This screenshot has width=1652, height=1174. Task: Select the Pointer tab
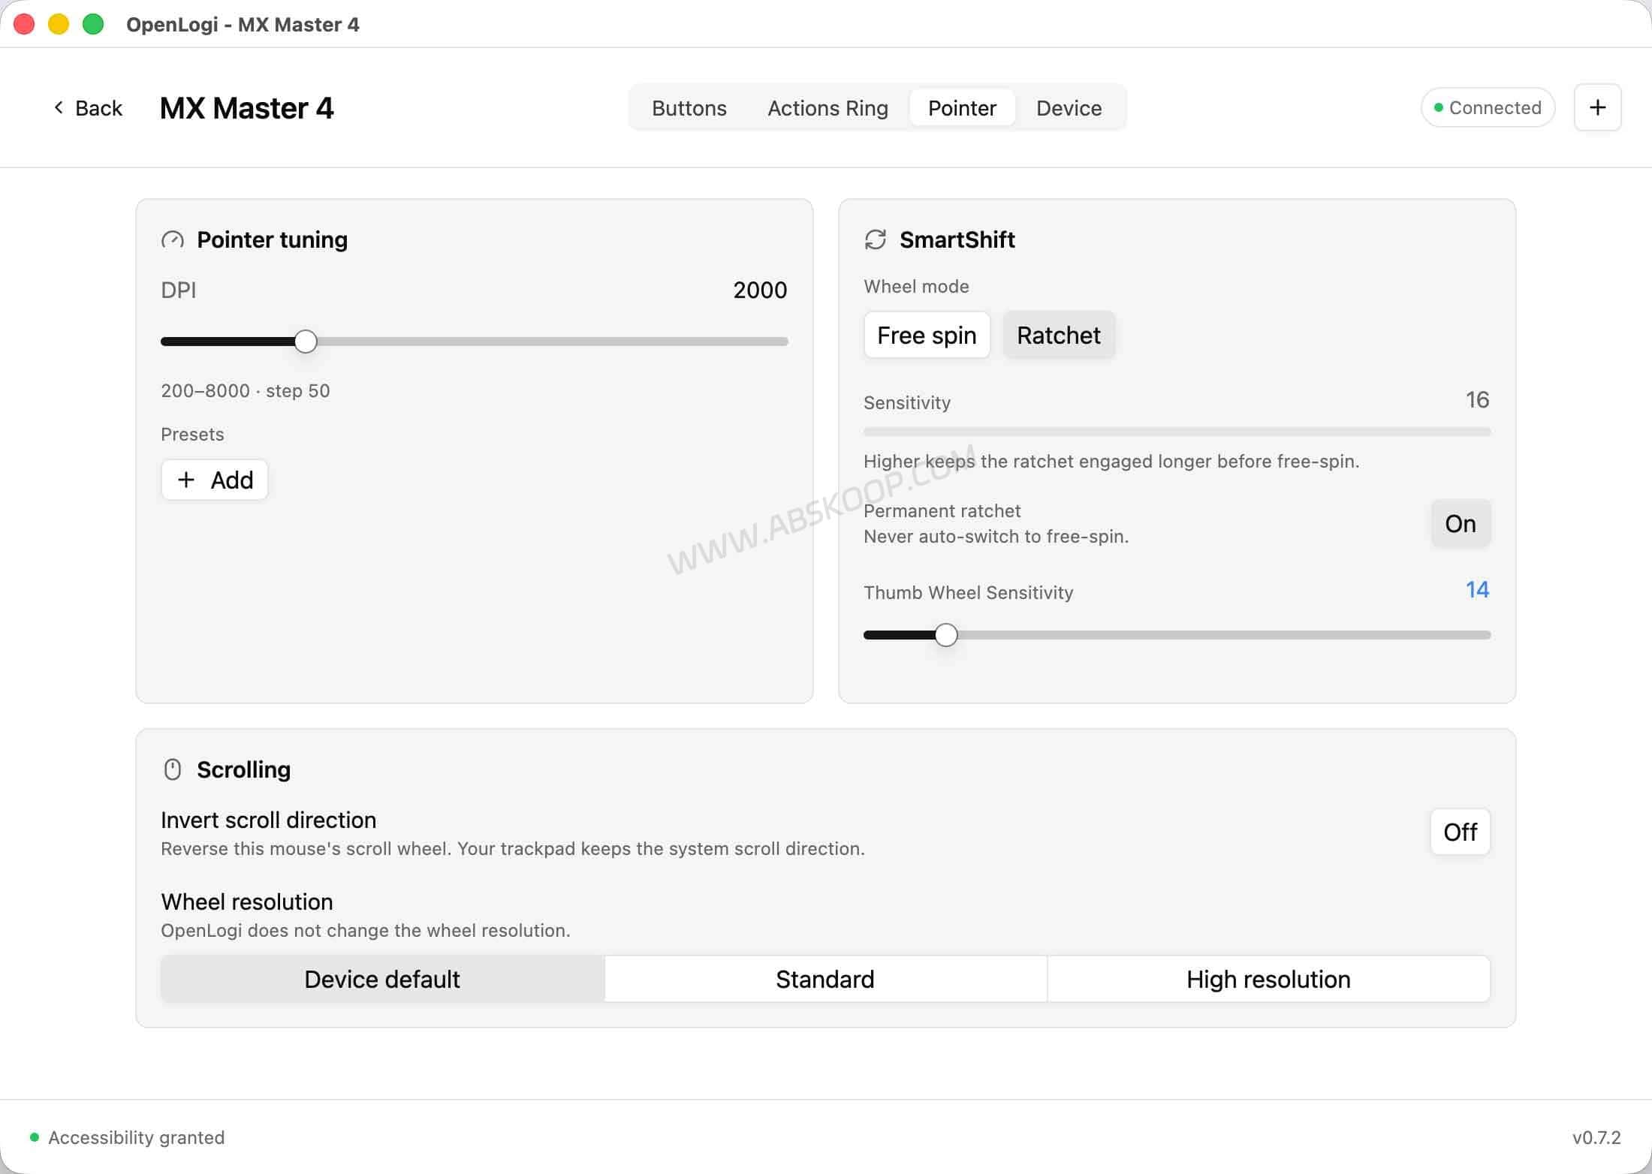click(x=962, y=108)
